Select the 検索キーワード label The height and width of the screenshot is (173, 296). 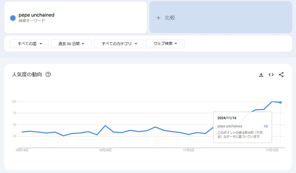[x=32, y=21]
